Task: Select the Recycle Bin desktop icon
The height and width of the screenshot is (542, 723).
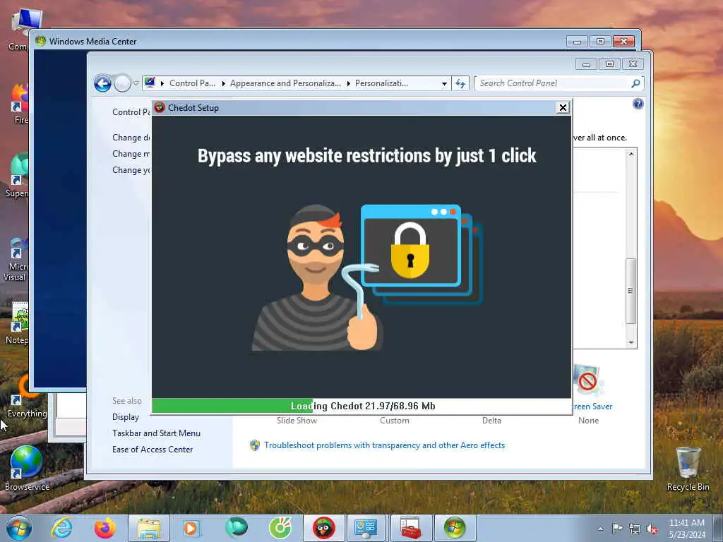Action: click(688, 469)
